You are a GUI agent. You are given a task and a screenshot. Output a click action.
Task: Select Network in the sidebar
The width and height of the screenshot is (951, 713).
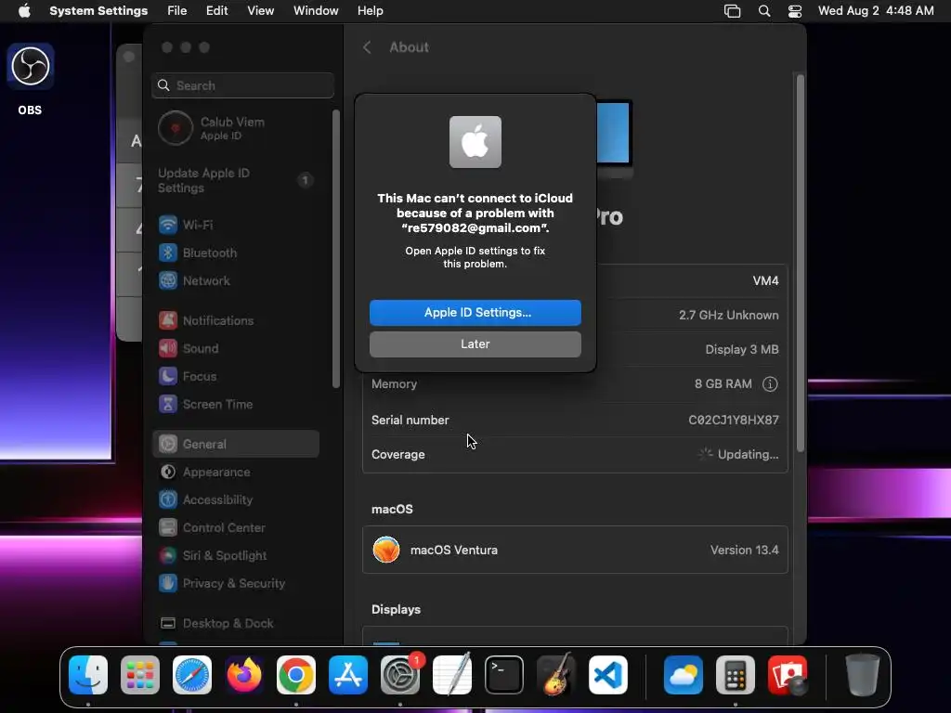point(237,280)
